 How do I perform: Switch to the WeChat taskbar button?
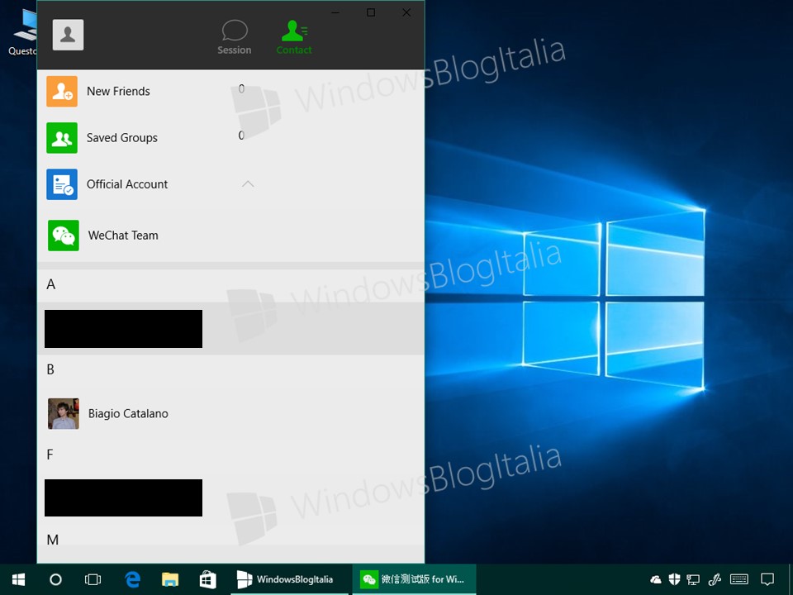tap(414, 579)
